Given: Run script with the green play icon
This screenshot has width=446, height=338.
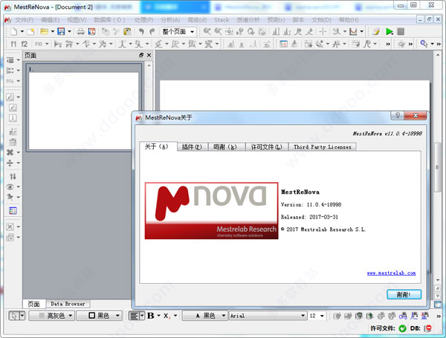Looking at the screenshot, I should pyautogui.click(x=389, y=31).
